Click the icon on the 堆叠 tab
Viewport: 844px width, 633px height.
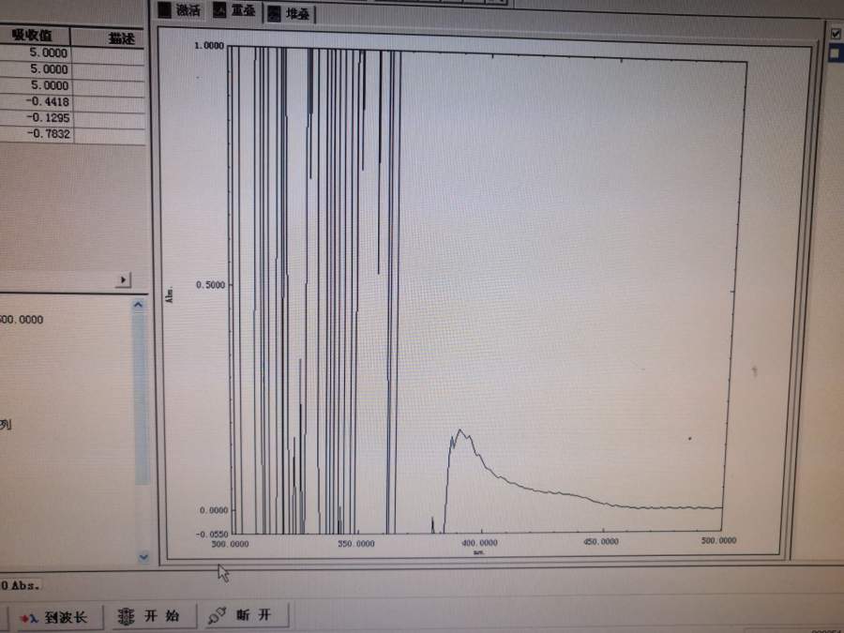pos(275,13)
